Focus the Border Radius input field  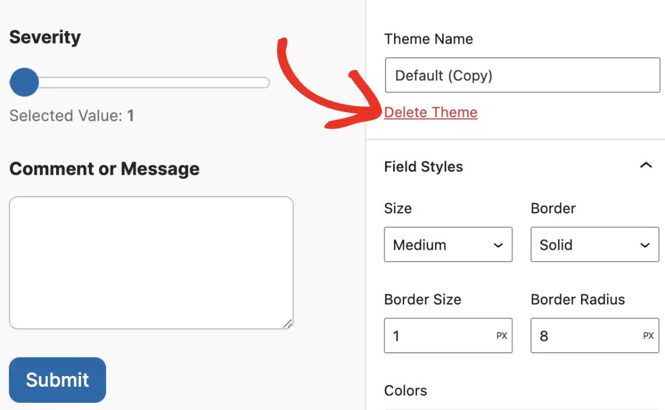click(x=595, y=336)
